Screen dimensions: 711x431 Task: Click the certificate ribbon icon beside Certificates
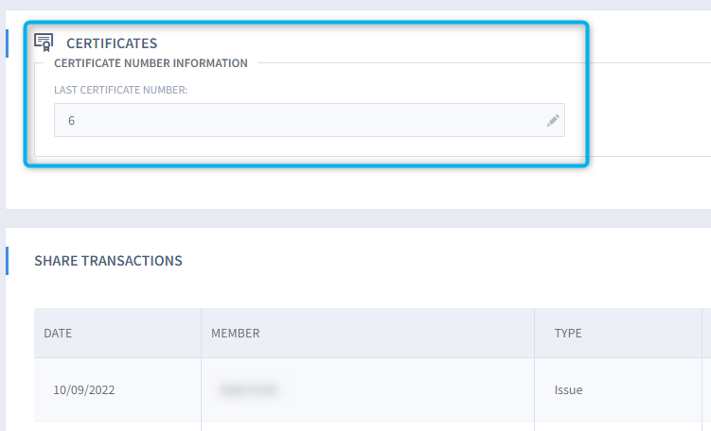click(44, 43)
